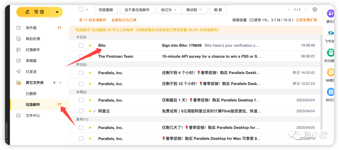Check the Bito email checkbox
The width and height of the screenshot is (339, 150).
point(81,46)
